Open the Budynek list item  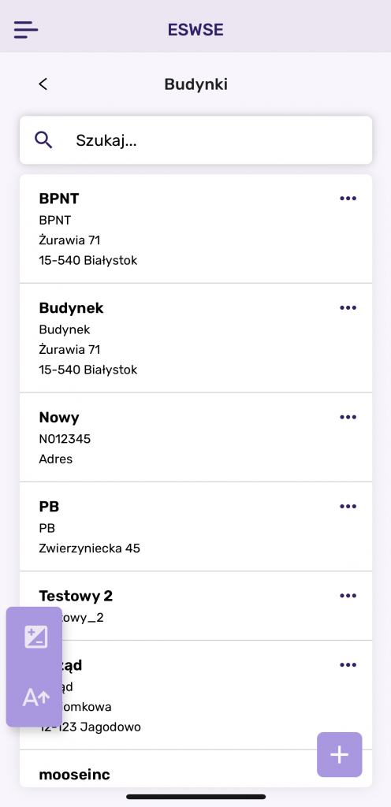(195, 338)
